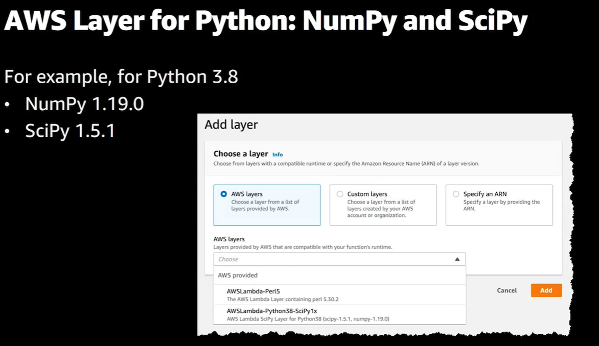Screen dimensions: 599x346
Task: Pick AWSLambda-Perl5 from the layer list
Action: click(254, 291)
